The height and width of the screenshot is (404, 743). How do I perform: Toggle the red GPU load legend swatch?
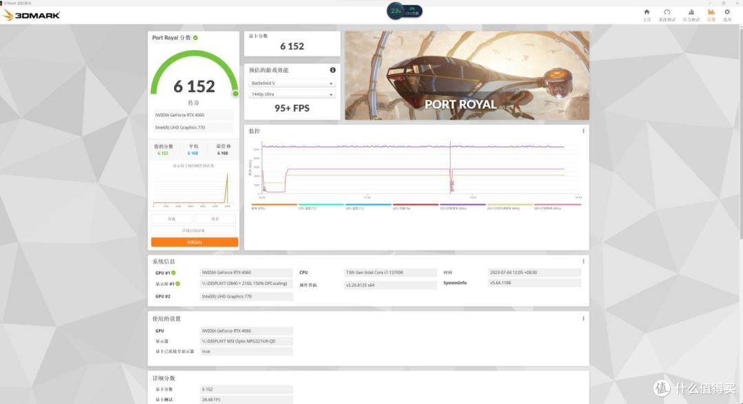415,206
